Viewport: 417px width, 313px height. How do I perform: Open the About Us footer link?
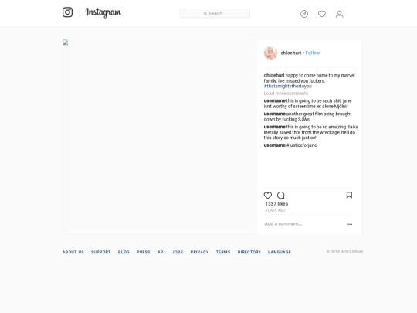tap(73, 252)
